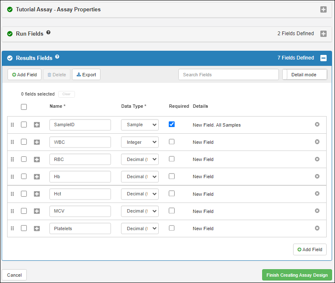Viewport: 335px width, 283px height.
Task: Click the remove icon for the Platelets row
Action: tap(317, 228)
